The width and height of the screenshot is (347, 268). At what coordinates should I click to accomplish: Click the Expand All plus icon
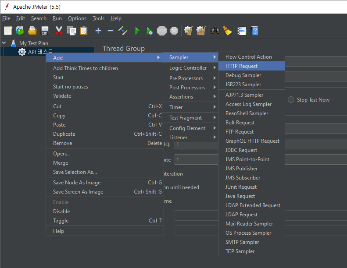pos(98,31)
